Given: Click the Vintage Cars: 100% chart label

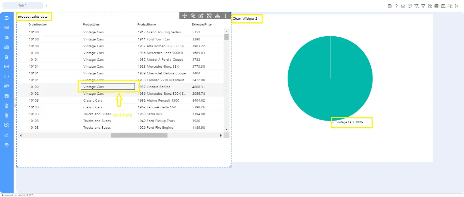Looking at the screenshot, I should click(350, 122).
